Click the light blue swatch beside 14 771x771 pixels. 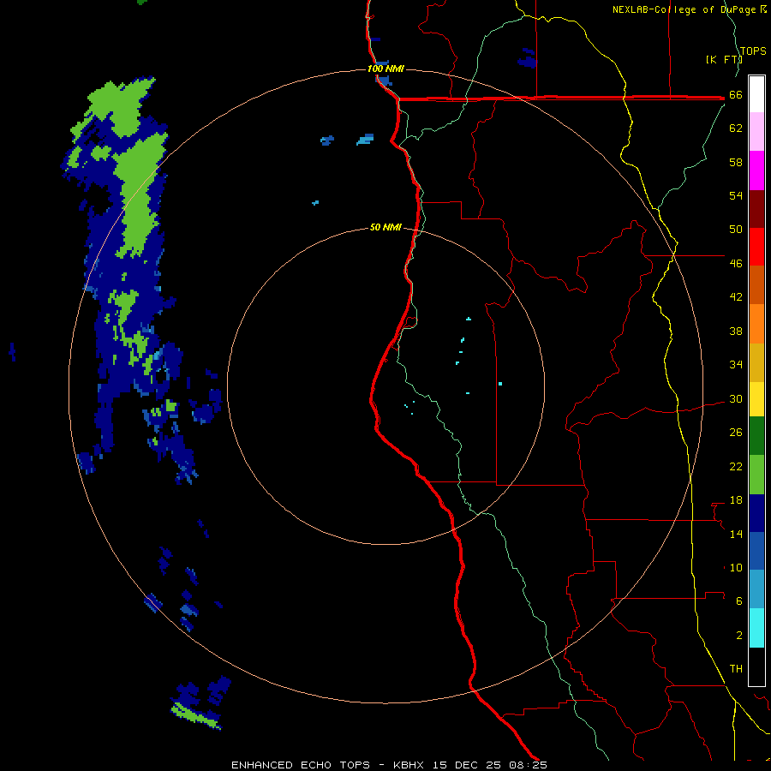(x=756, y=589)
